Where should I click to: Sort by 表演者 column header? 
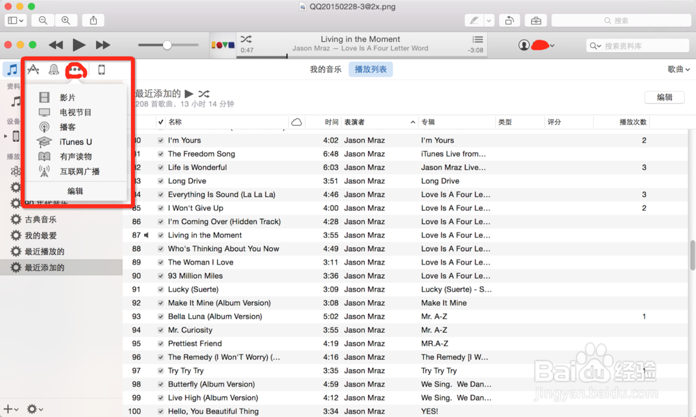point(380,122)
